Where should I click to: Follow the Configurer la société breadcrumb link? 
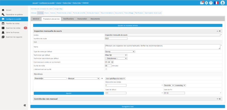pos(47,3)
